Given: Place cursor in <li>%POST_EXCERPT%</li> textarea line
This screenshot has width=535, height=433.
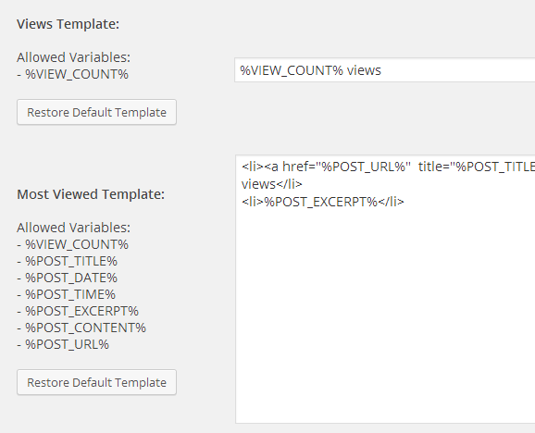Looking at the screenshot, I should pyautogui.click(x=323, y=202).
